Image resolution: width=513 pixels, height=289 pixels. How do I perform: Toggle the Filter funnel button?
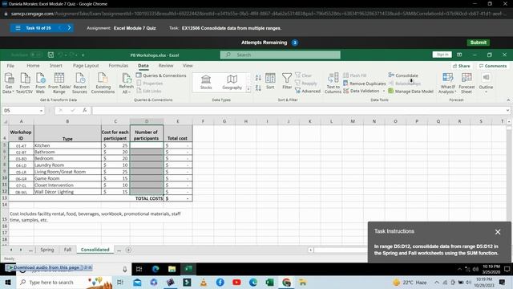pyautogui.click(x=287, y=81)
